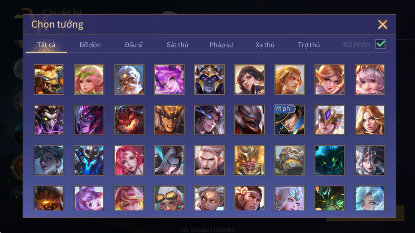Viewport: 415px width, 233px height.
Task: Choose the pink-haired girl with flower crown
Action: click(x=89, y=80)
